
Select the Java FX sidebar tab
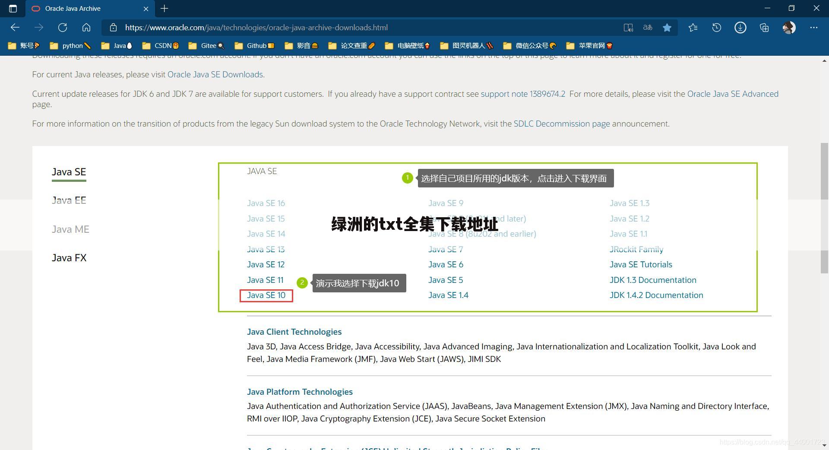click(x=69, y=258)
